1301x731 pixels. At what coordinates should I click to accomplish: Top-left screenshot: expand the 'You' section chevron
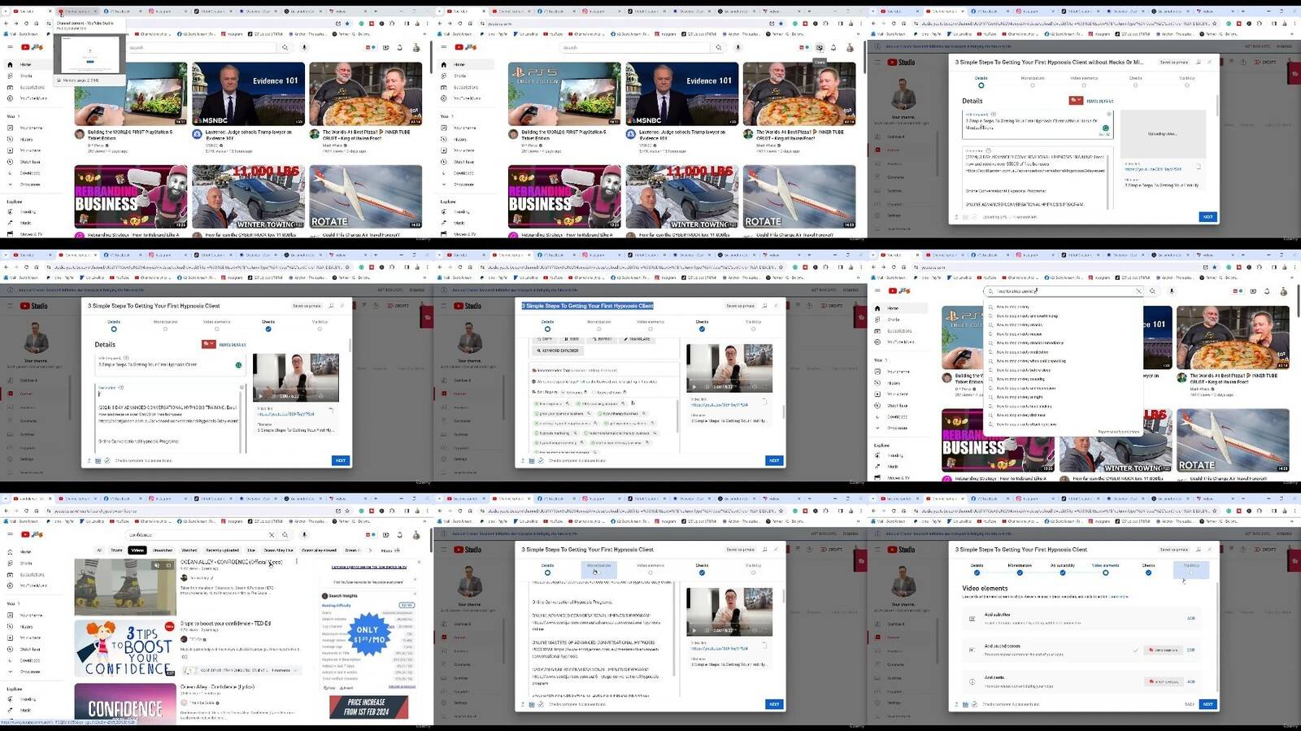pos(17,116)
